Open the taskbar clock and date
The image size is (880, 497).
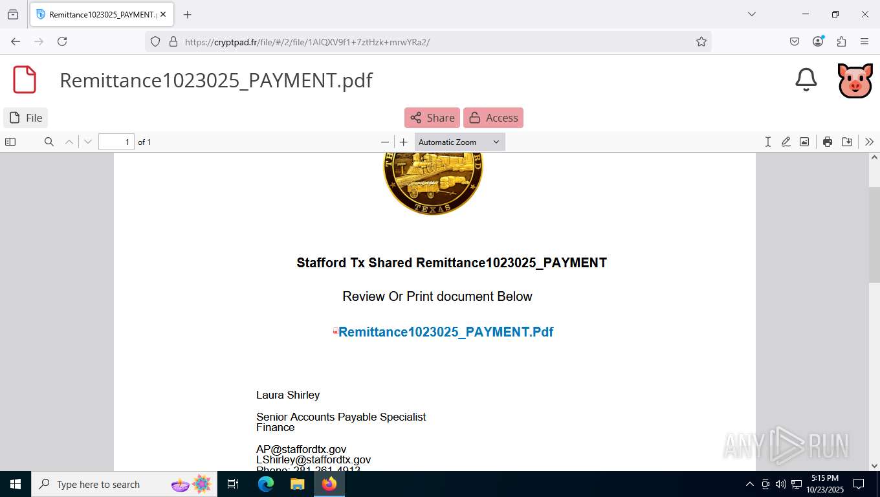[x=824, y=484]
